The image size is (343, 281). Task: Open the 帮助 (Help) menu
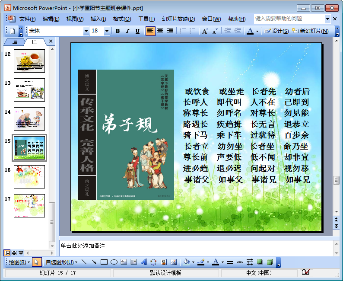pos(237,19)
